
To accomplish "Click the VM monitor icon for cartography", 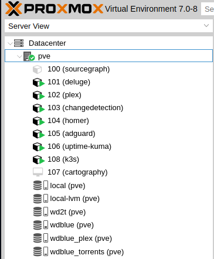I will click(x=38, y=172).
